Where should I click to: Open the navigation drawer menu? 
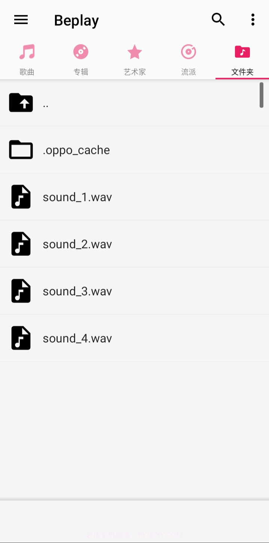coord(21,19)
